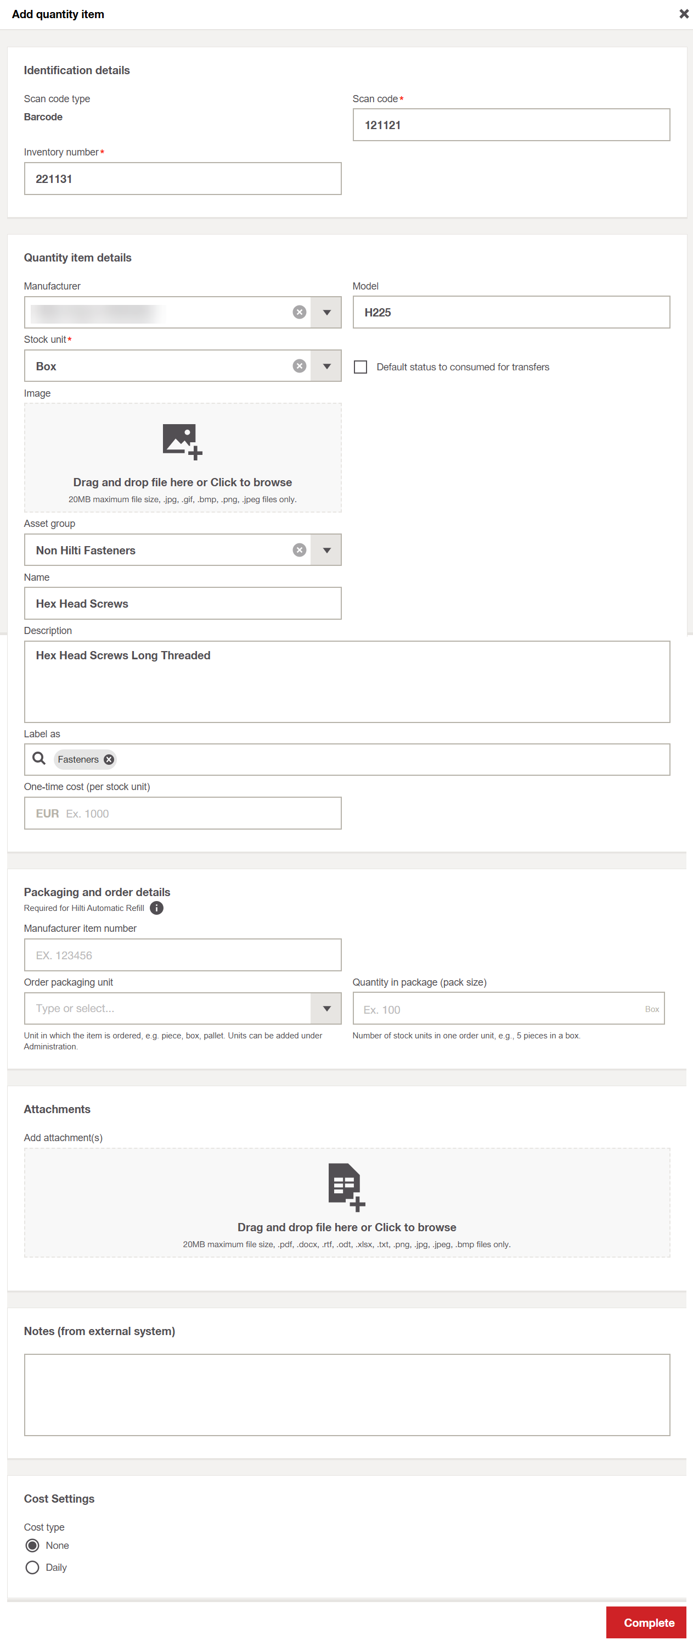Expand the Order packaging unit dropdown
Viewport: 693px width, 1640px height.
(x=326, y=1008)
